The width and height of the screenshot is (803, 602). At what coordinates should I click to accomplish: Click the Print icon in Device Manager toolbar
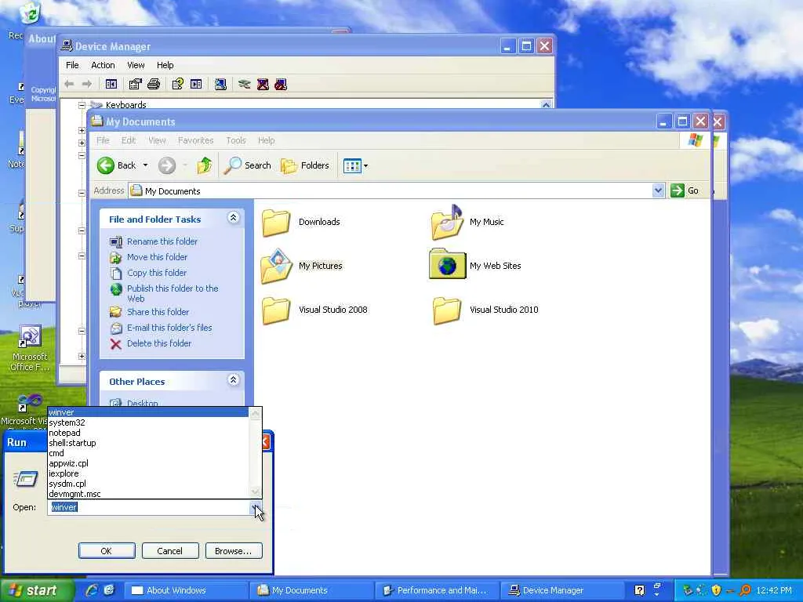154,84
